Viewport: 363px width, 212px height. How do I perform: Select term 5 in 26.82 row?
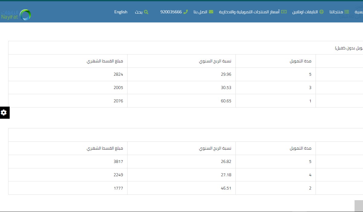(310, 162)
